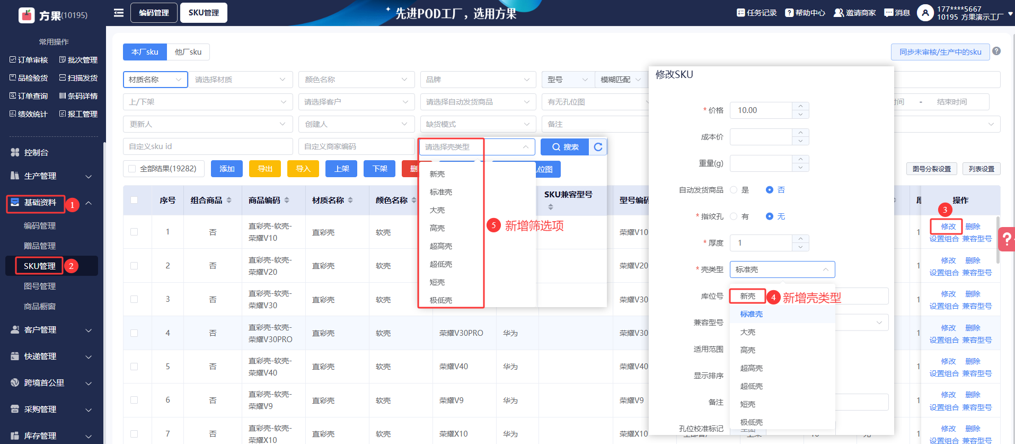The height and width of the screenshot is (444, 1015).
Task: Click the 邀请商家 invite merchant icon
Action: tap(839, 13)
